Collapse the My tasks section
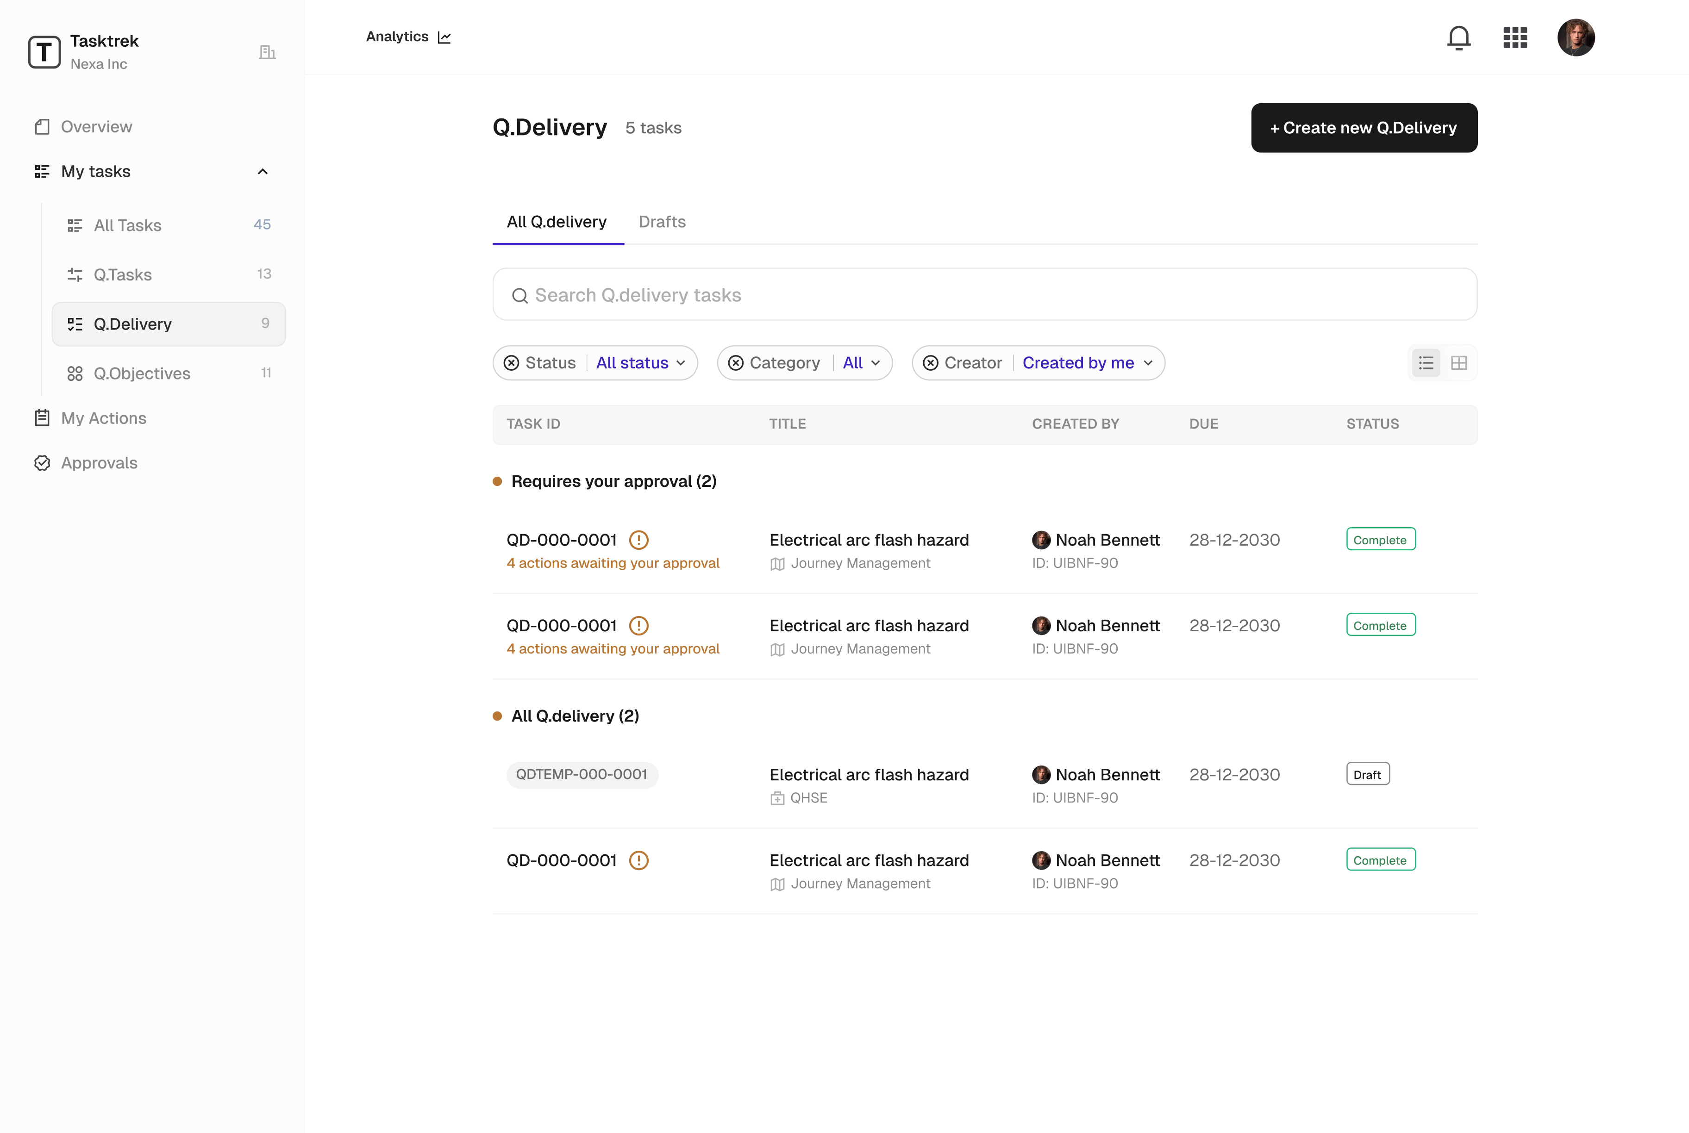The image size is (1689, 1133). (x=263, y=171)
